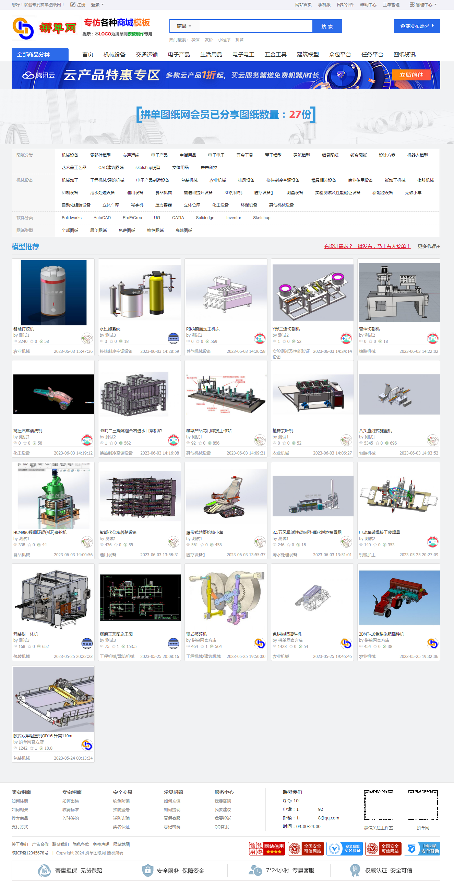454x884 pixels.
Task: Open the 2BMT-10免耕施肥播种机 thumbnail
Action: [x=399, y=598]
